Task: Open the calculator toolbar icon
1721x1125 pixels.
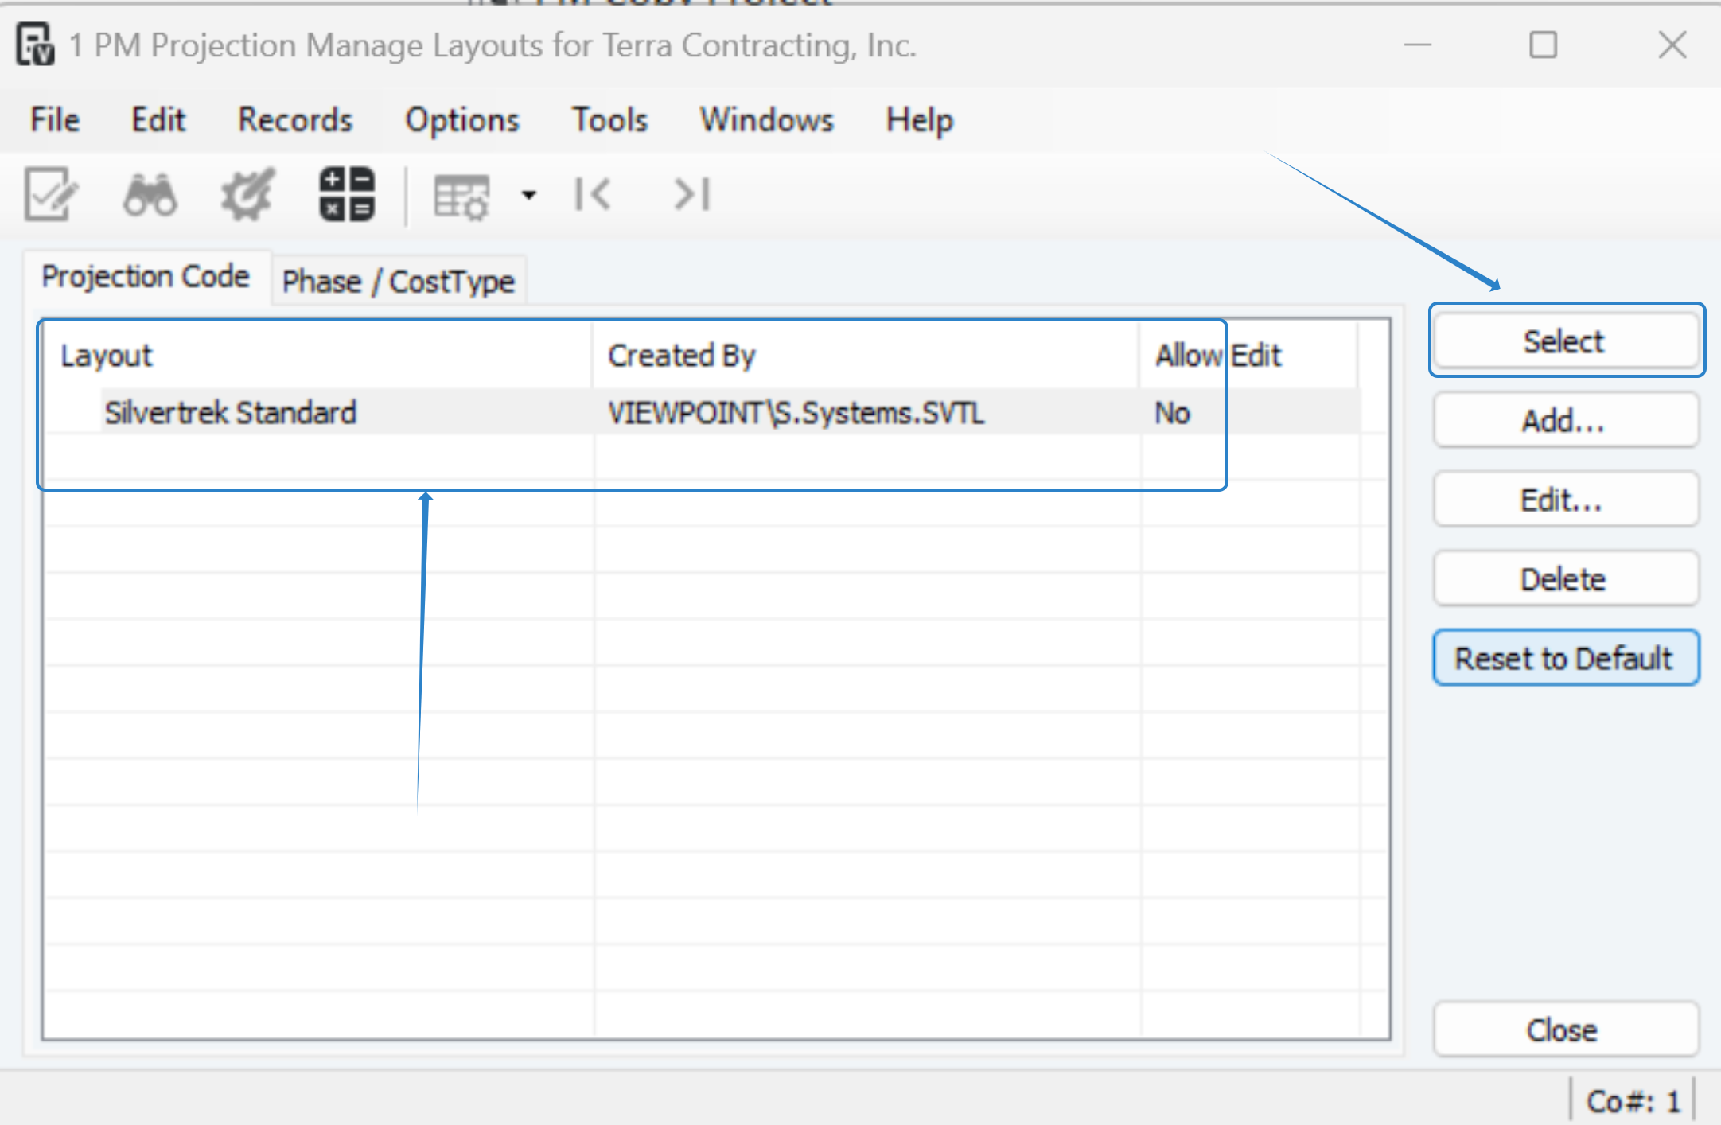Action: tap(346, 194)
